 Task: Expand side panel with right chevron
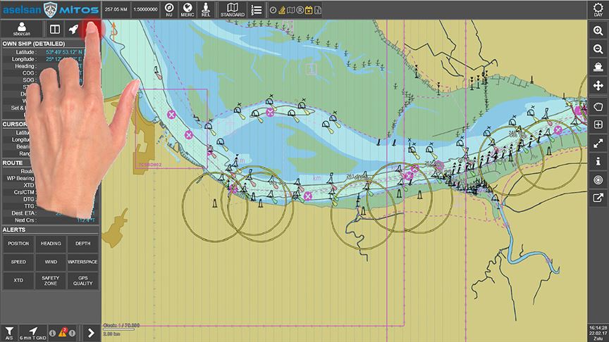[x=90, y=331]
